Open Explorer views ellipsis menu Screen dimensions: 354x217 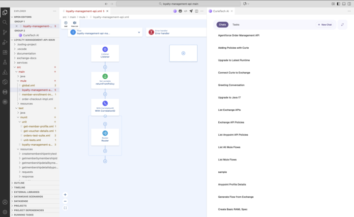(55, 11)
